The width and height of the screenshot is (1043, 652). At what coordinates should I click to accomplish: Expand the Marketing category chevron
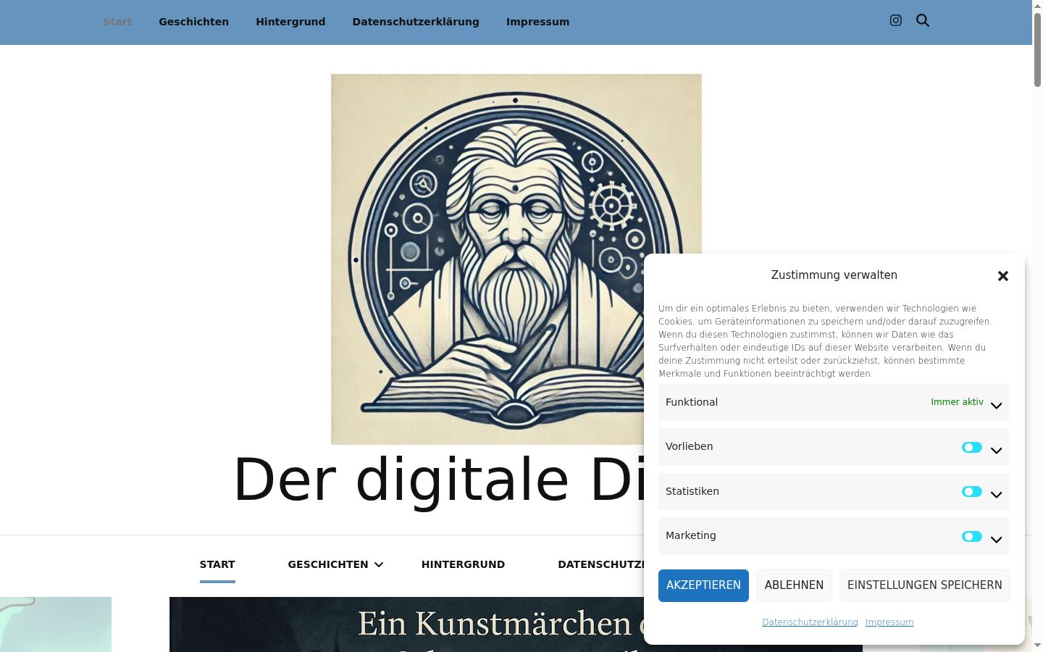click(997, 540)
